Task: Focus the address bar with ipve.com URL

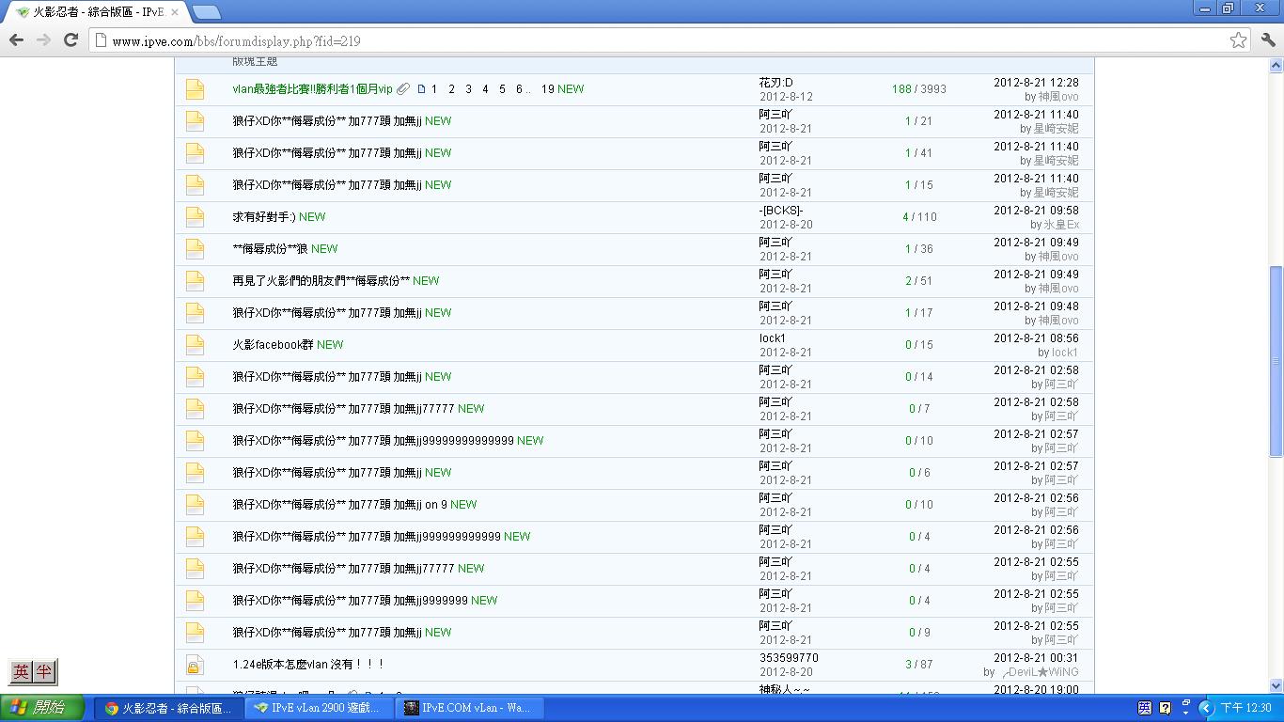Action: (x=658, y=40)
